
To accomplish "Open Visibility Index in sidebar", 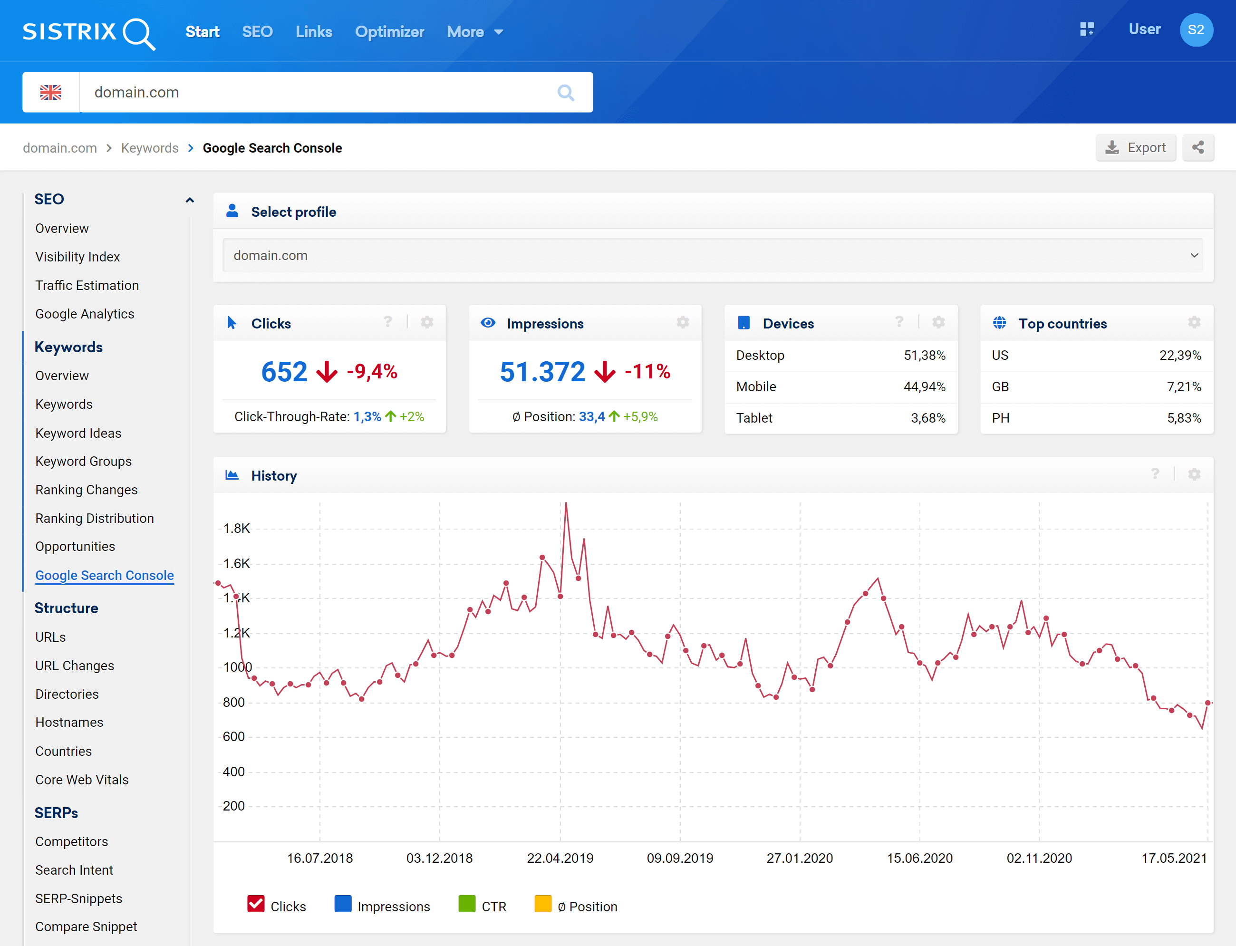I will (x=77, y=257).
